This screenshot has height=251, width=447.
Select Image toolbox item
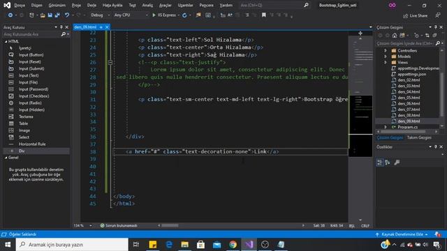coord(24,130)
